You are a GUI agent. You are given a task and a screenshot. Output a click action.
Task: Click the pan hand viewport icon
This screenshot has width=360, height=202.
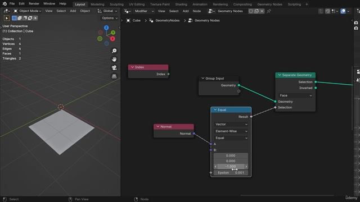tap(114, 59)
